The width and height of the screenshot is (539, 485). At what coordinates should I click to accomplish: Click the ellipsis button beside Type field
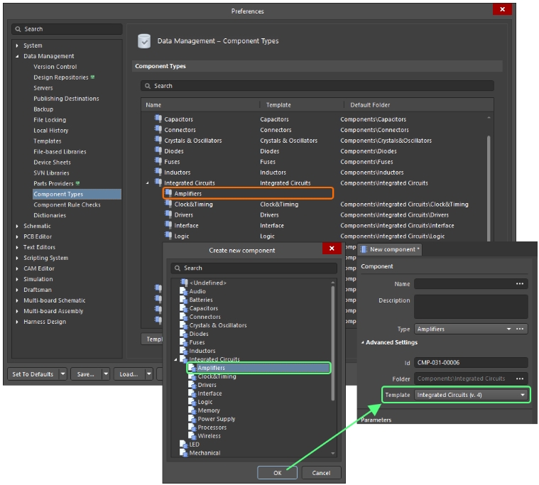521,329
